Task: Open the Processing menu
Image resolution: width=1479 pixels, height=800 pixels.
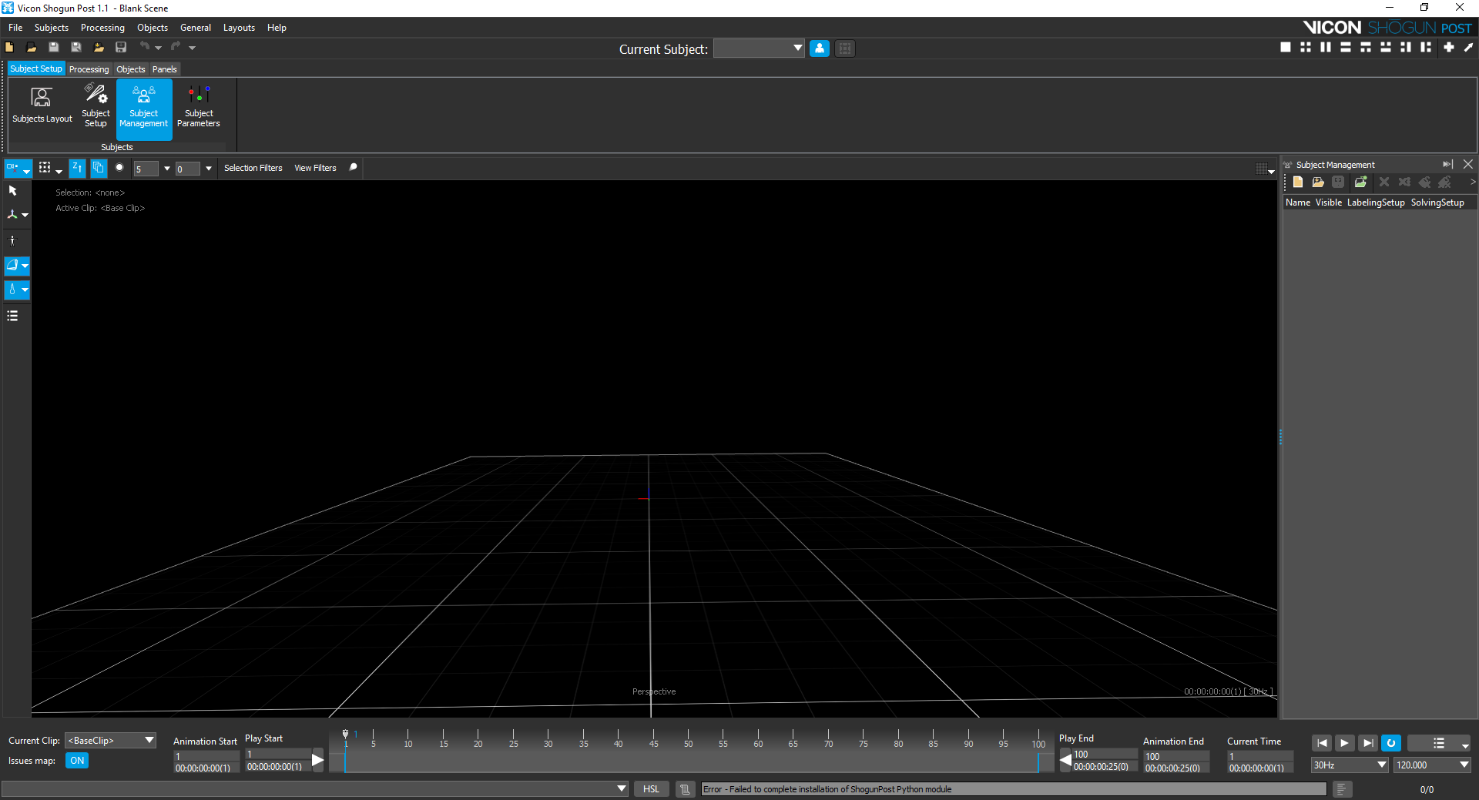Action: [102, 28]
